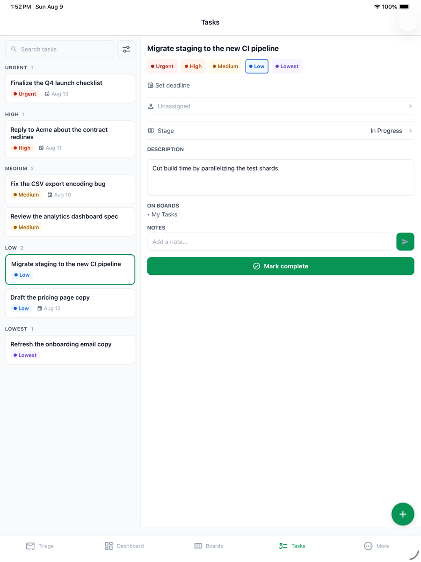Click the Tasks page title
Screen dimensions: 421x562
tap(210, 22)
